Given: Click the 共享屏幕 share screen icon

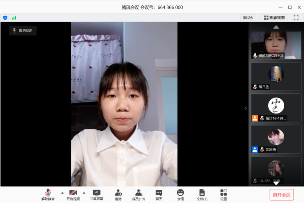Looking at the screenshot, I should (x=96, y=194).
